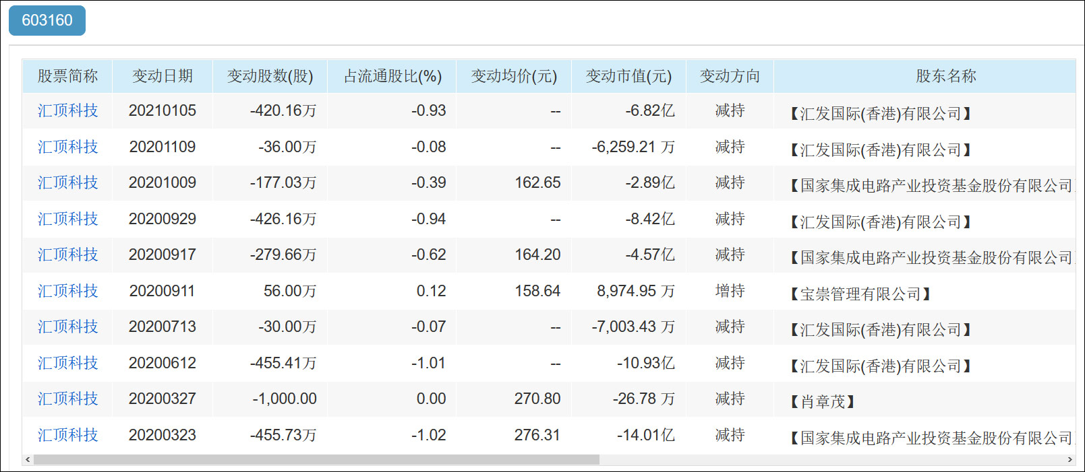The width and height of the screenshot is (1085, 472).
Task: Open 汇顶科技 link in 20200911 row
Action: 67,291
